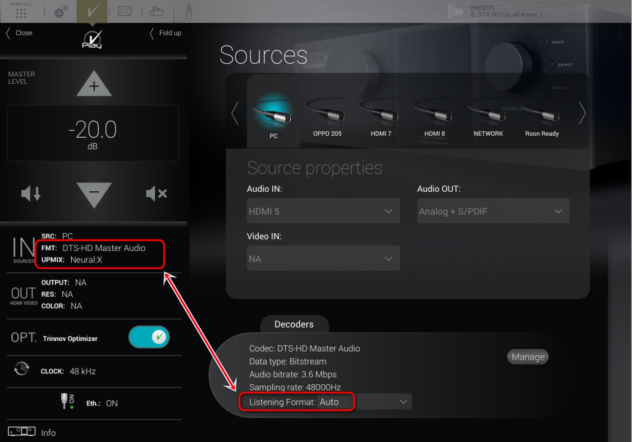Select the Roon Ready source
Image resolution: width=632 pixels, height=442 pixels.
tap(542, 116)
